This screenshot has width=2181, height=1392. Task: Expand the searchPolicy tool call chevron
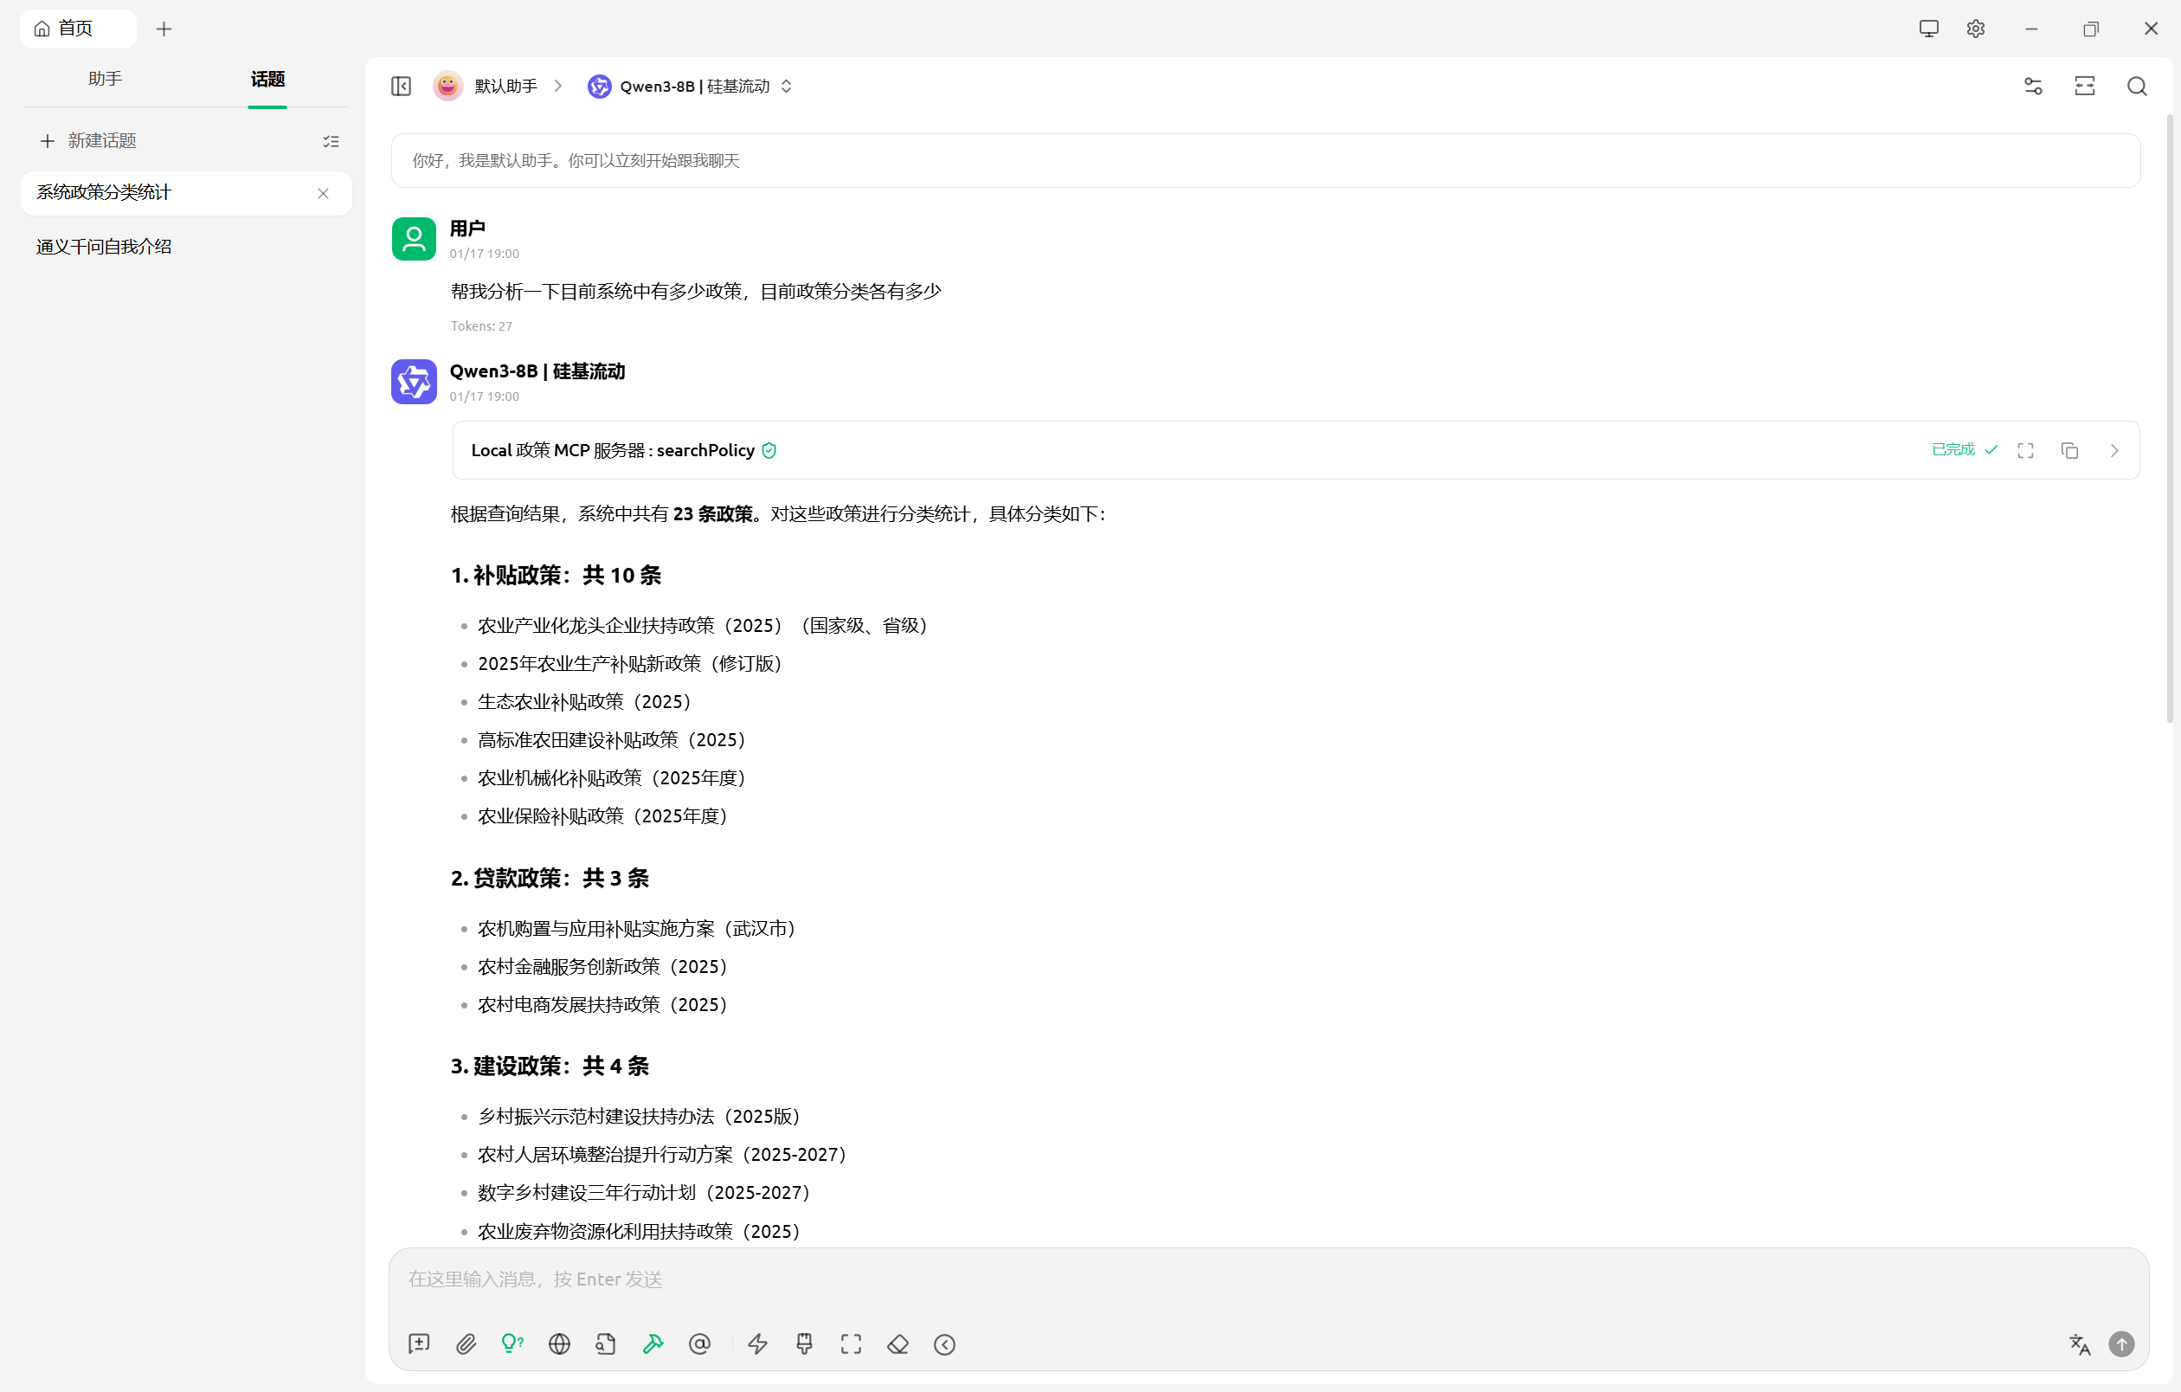[2114, 450]
